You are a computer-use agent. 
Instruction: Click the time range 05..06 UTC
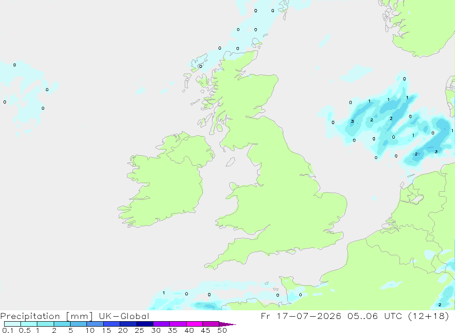[x=375, y=316]
